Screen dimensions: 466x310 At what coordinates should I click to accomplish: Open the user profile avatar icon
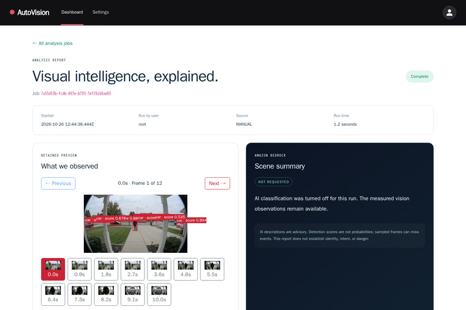(x=449, y=13)
